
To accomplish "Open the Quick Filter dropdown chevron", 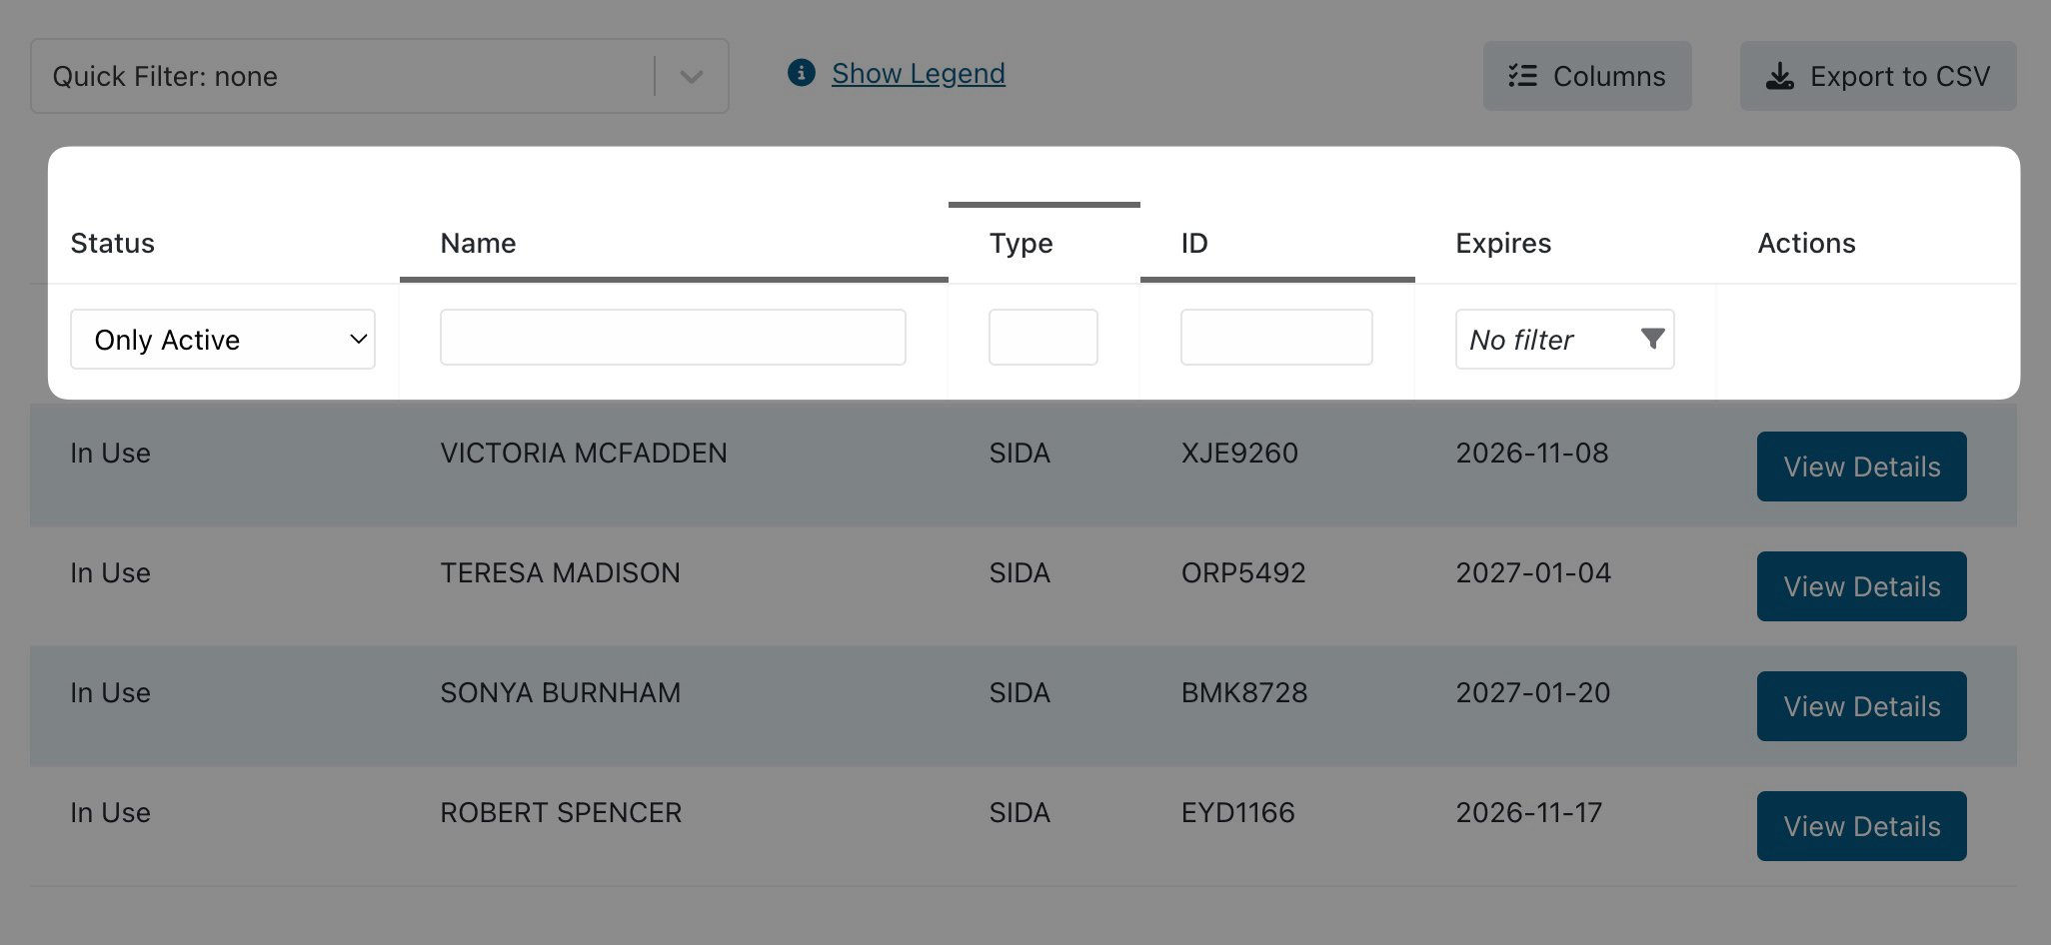I will [691, 77].
